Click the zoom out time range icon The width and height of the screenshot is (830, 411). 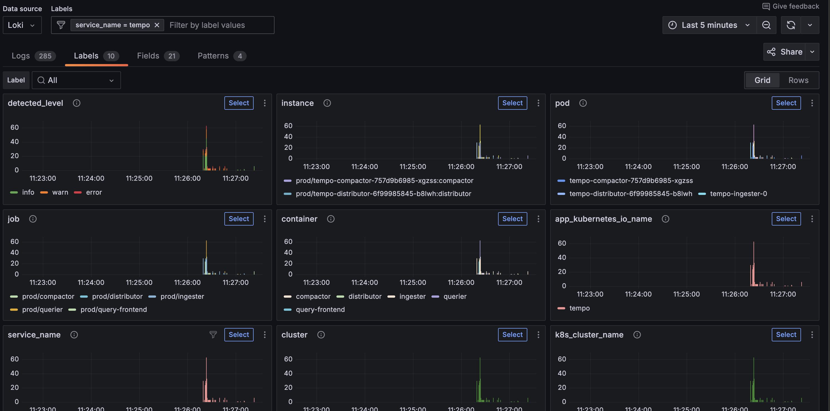[766, 25]
